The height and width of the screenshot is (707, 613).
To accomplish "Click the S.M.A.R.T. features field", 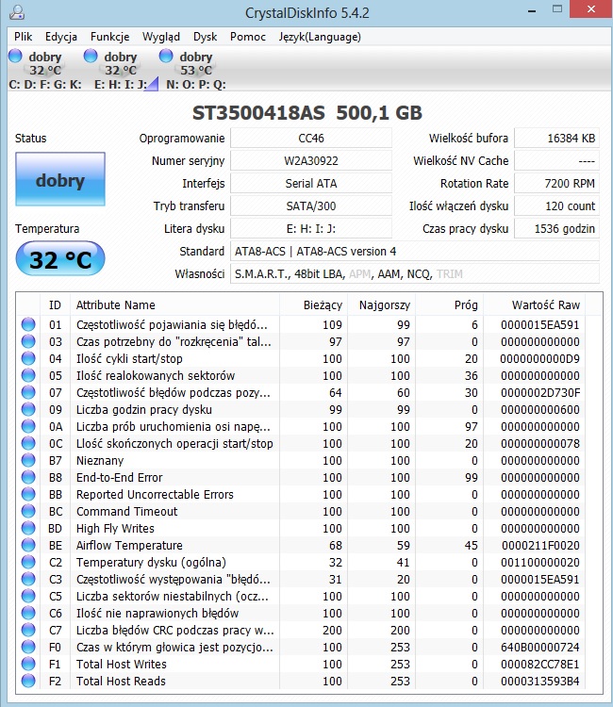I will click(x=415, y=273).
